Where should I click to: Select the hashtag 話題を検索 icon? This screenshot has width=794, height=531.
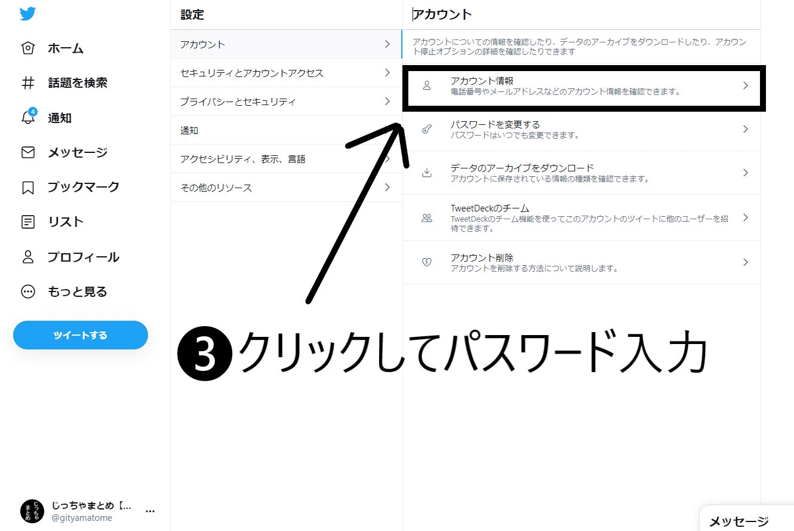(x=28, y=83)
